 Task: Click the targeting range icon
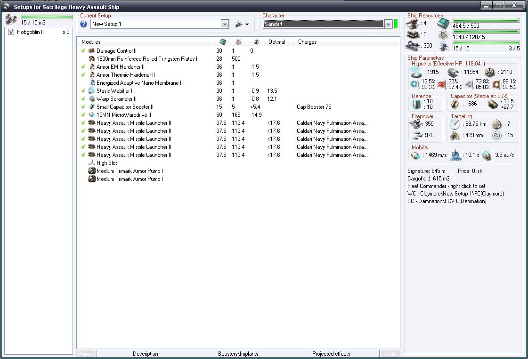(455, 124)
